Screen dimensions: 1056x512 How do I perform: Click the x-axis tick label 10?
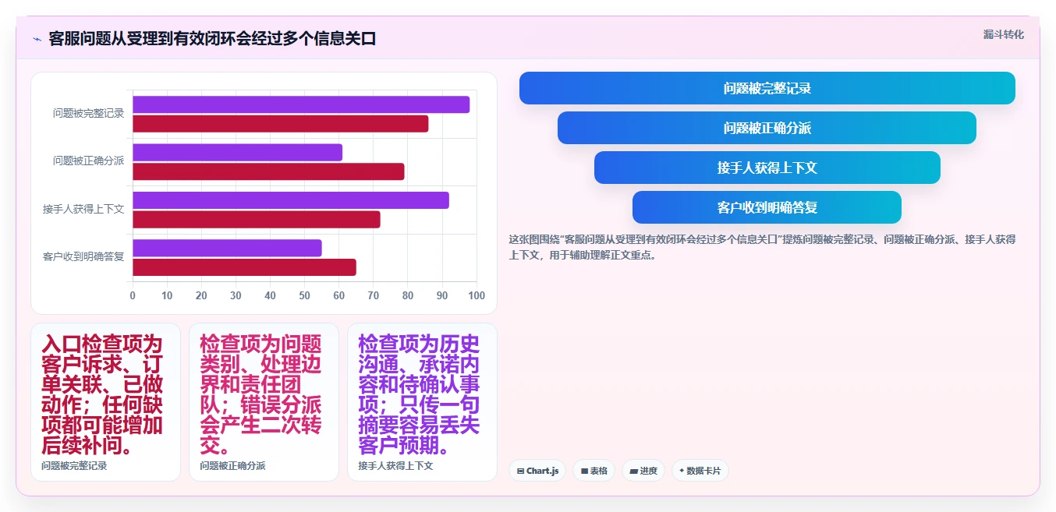point(167,296)
